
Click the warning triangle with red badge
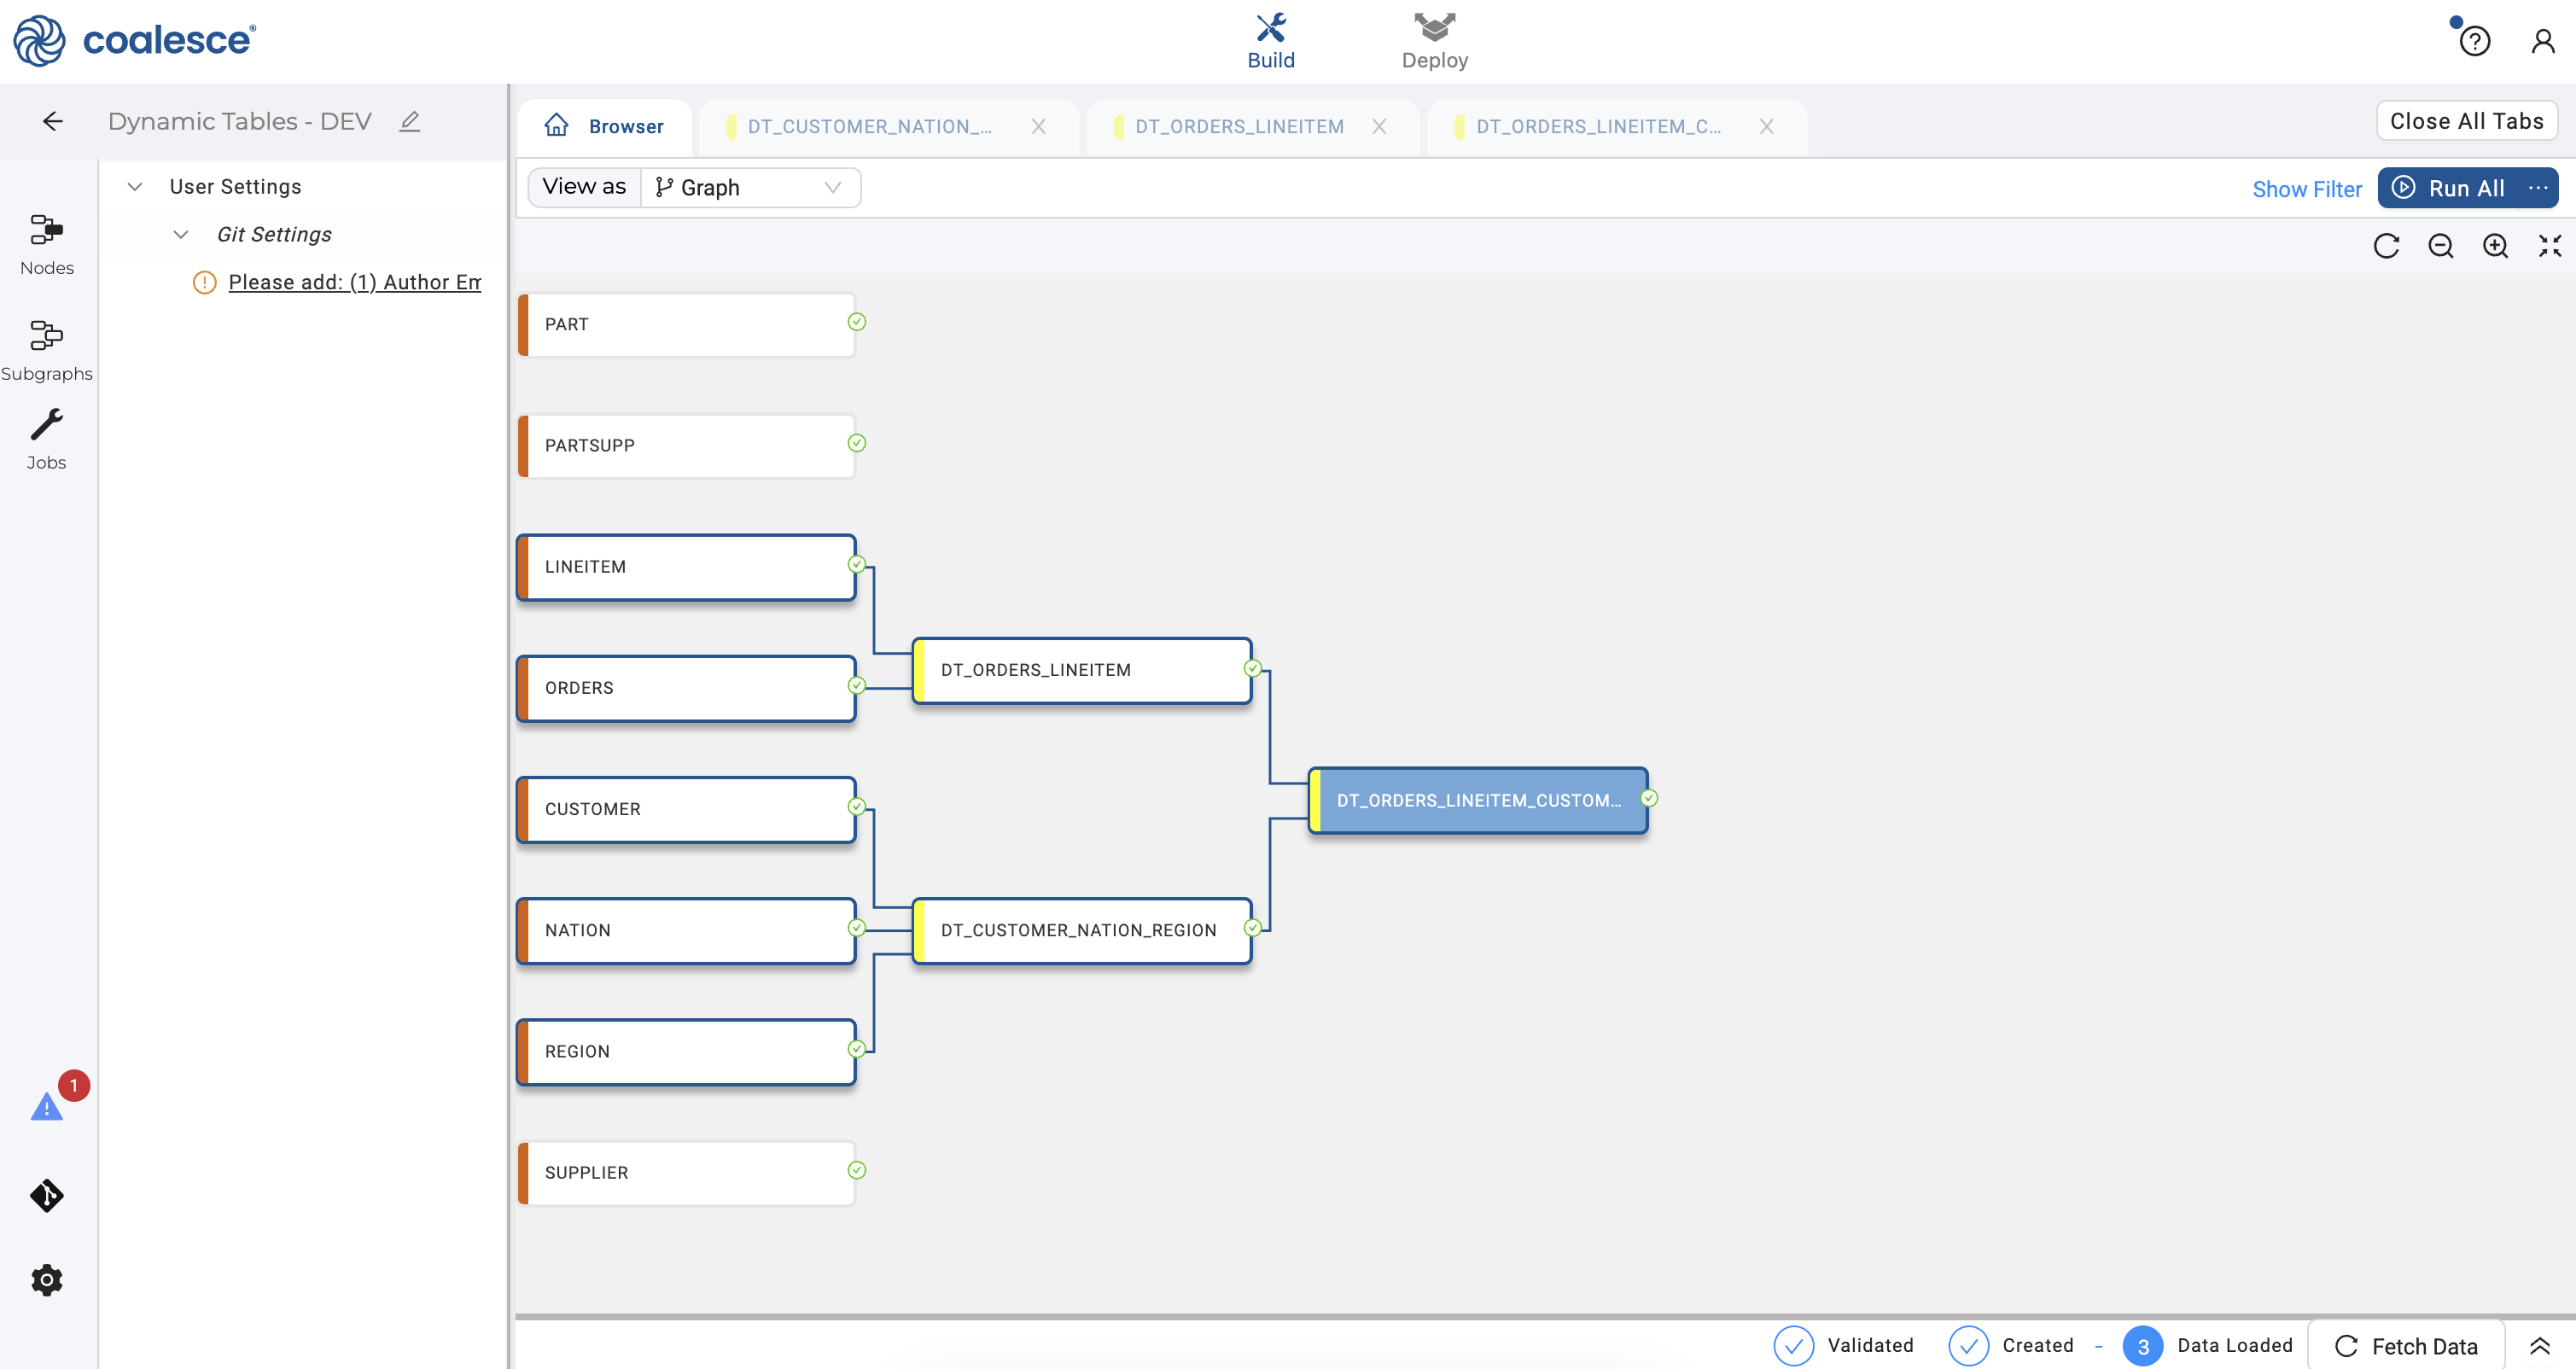coord(47,1106)
